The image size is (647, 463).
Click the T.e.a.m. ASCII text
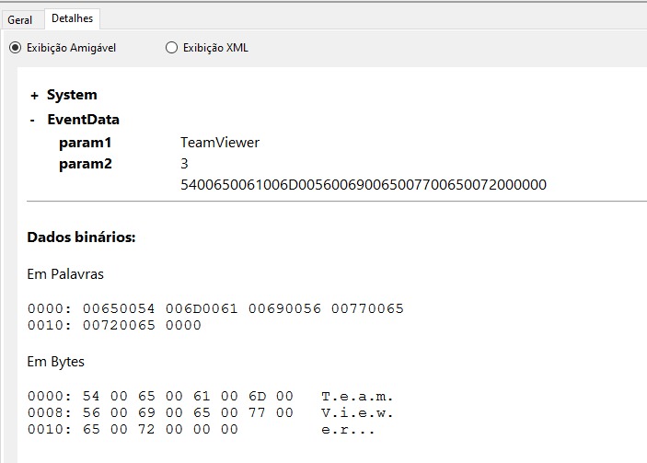(357, 397)
